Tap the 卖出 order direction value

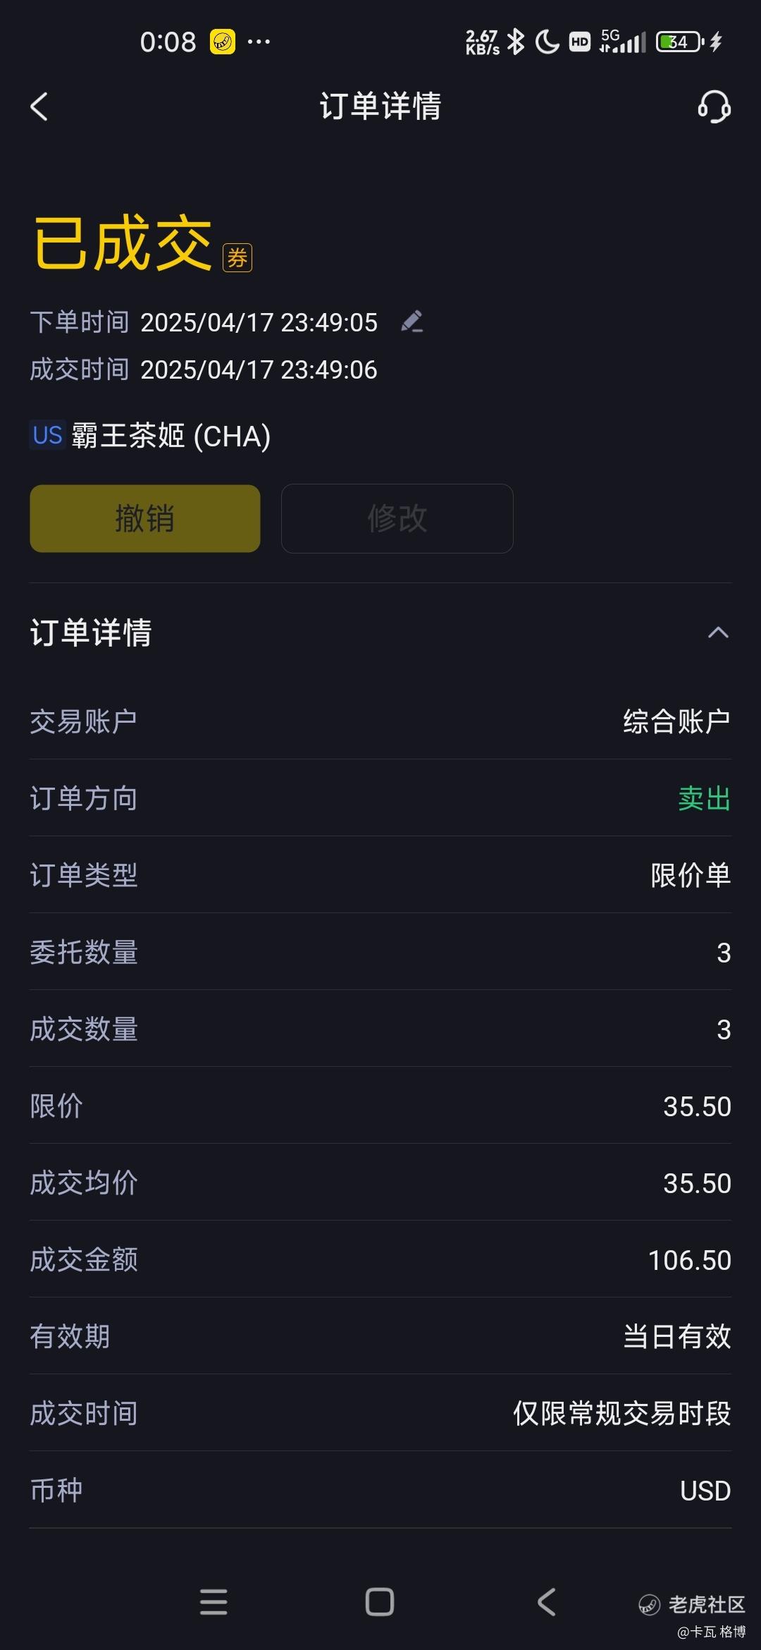click(x=704, y=798)
